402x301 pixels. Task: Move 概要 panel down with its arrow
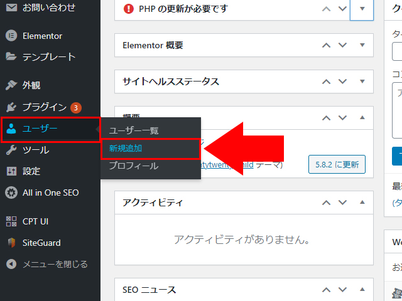pyautogui.click(x=342, y=118)
